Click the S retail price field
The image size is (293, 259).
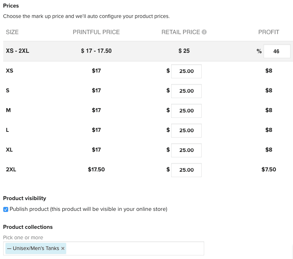coord(186,91)
